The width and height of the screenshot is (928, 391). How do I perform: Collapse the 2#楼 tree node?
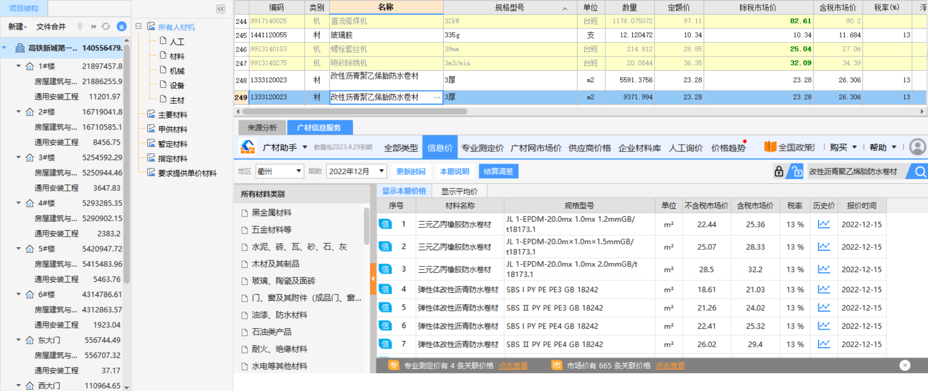tap(19, 112)
